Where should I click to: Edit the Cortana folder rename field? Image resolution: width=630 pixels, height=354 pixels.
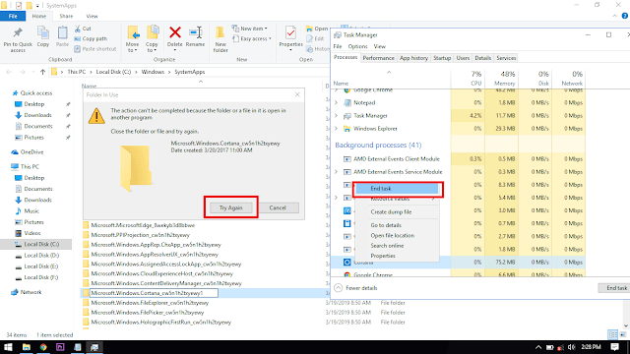click(x=154, y=293)
